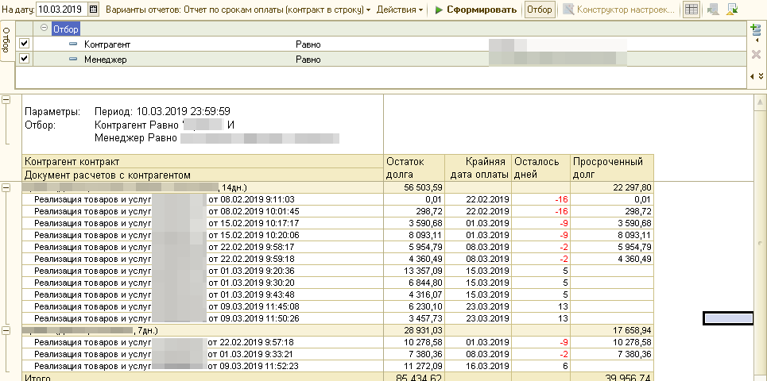The height and width of the screenshot is (381, 767).
Task: Collapse the 7дн. contract group in report
Action: [x=6, y=329]
